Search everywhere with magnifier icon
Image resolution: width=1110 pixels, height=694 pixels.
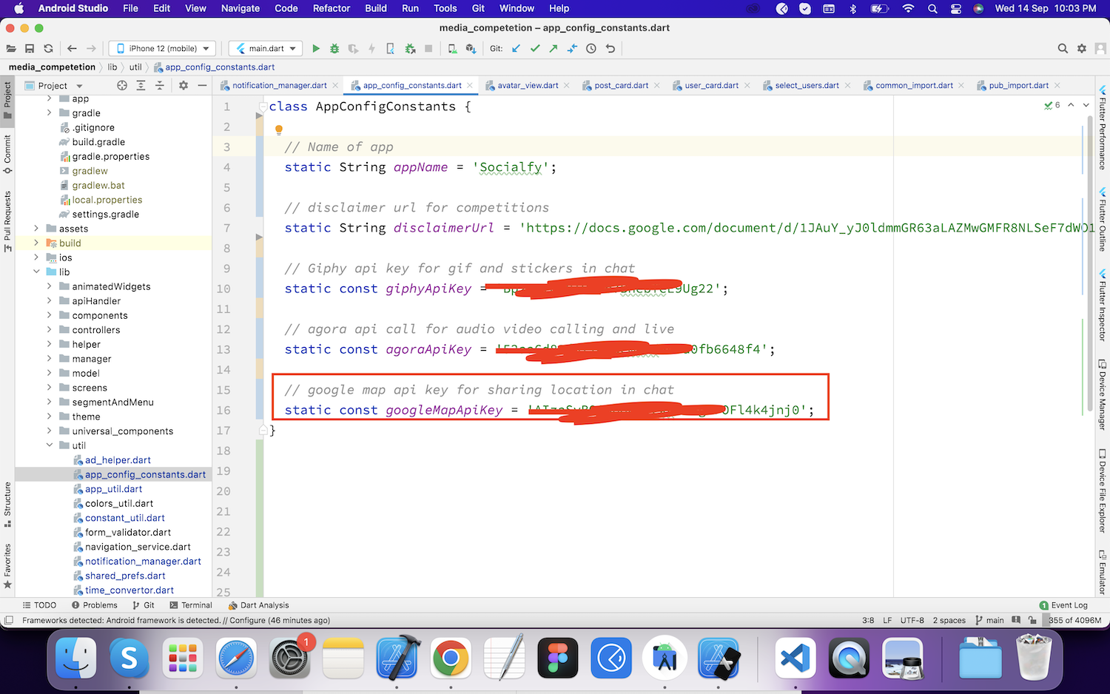pyautogui.click(x=1063, y=49)
